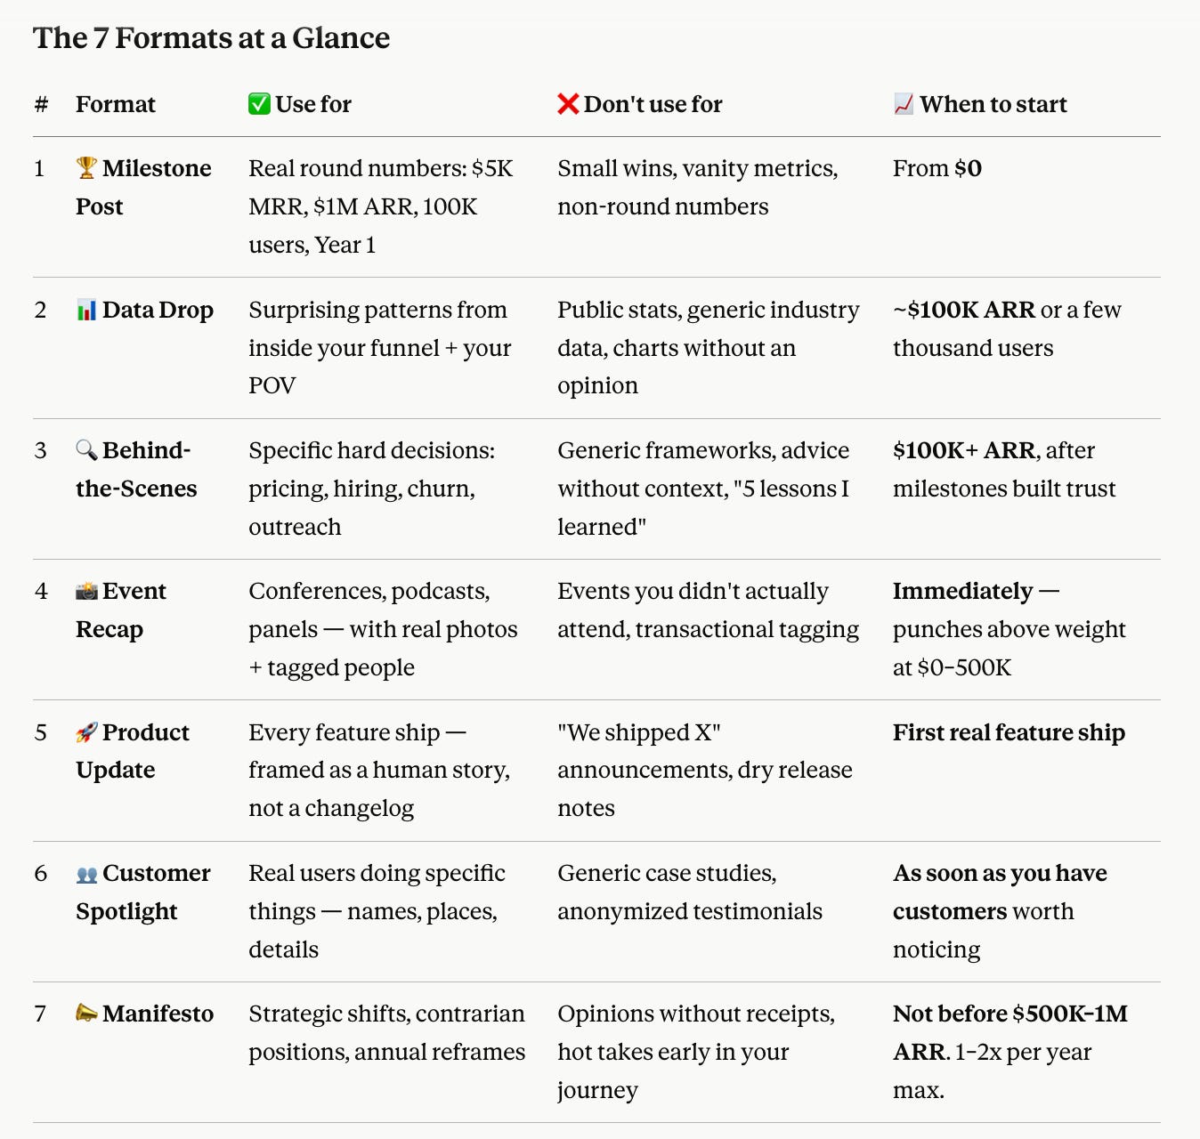This screenshot has height=1139, width=1200.
Task: Click row number 5 in the table
Action: (x=41, y=732)
